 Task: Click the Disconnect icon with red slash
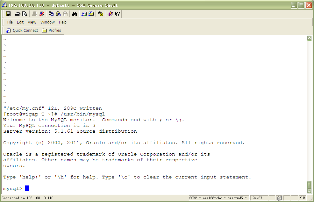pos(41,14)
